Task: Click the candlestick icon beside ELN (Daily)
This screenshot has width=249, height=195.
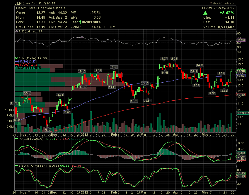Action: click(16, 58)
